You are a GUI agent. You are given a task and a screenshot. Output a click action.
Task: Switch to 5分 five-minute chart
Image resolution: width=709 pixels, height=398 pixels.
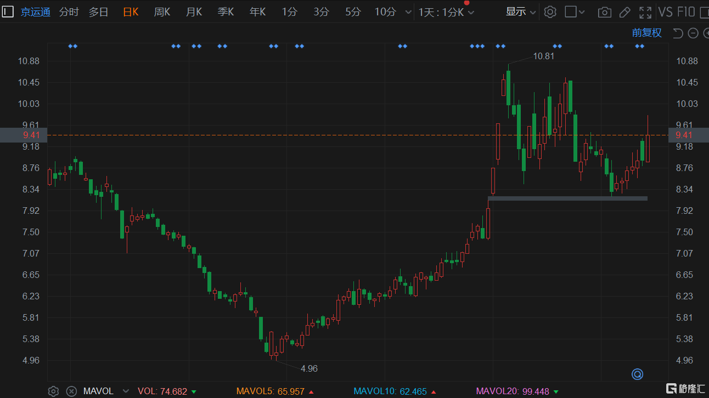353,12
